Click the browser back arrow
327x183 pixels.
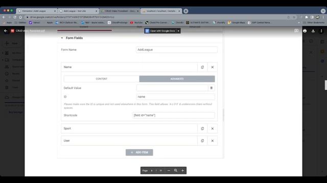tap(4, 17)
